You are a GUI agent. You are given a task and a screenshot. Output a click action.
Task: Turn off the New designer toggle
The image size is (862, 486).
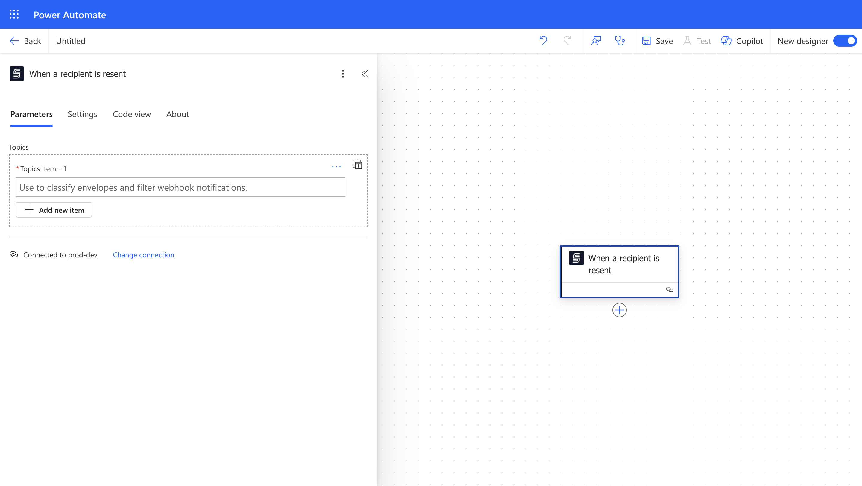click(845, 41)
